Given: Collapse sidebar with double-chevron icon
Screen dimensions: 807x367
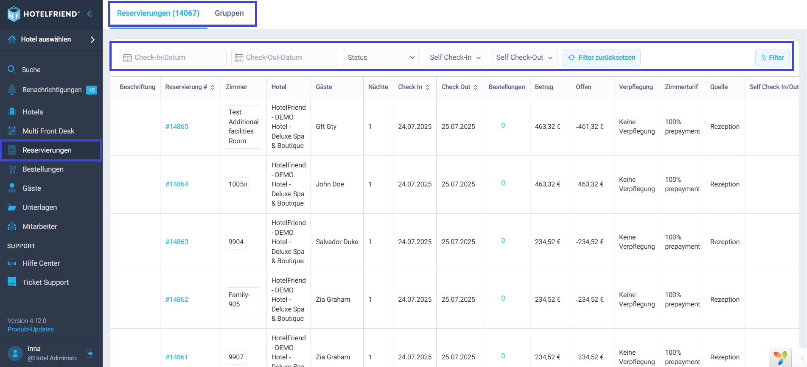Looking at the screenshot, I should tap(90, 14).
